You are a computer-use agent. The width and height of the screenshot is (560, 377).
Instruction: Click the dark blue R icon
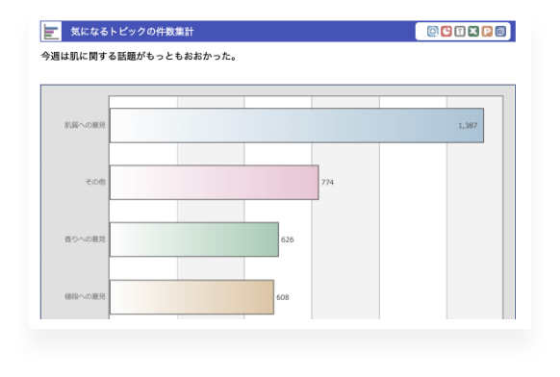click(500, 32)
